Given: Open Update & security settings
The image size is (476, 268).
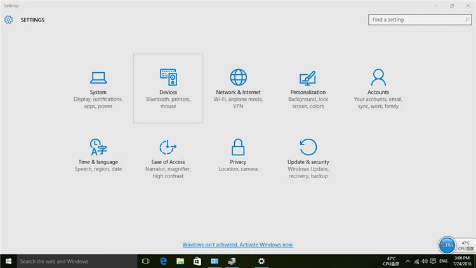Looking at the screenshot, I should [x=308, y=158].
